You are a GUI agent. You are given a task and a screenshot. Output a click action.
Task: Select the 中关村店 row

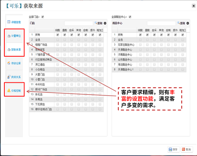pyautogui.click(x=66, y=84)
